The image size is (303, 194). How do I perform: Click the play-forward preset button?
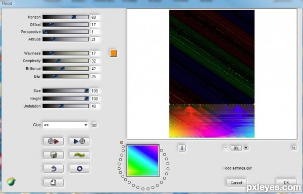coord(79,141)
